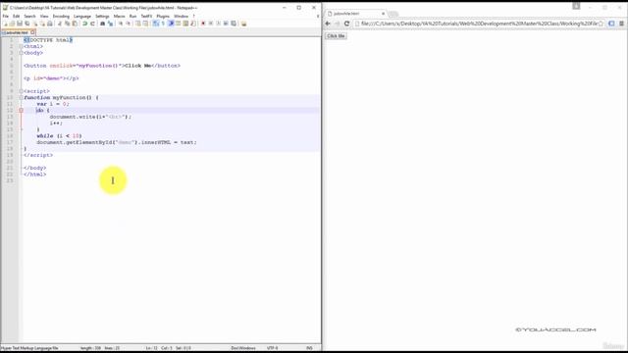
Task: Toggle synchronize vertical scrolling icon
Action: [x=138, y=24]
